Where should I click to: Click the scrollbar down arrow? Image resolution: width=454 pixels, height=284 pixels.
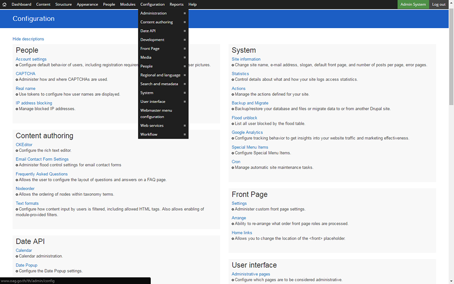coord(451,281)
